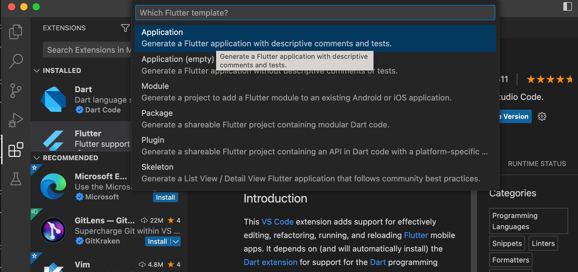Open the Run and Debug view
Image resolution: width=578 pixels, height=272 pixels.
[x=16, y=119]
